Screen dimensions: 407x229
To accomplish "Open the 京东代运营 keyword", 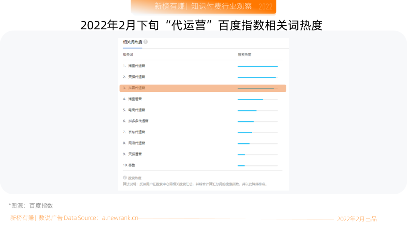I will (136, 132).
